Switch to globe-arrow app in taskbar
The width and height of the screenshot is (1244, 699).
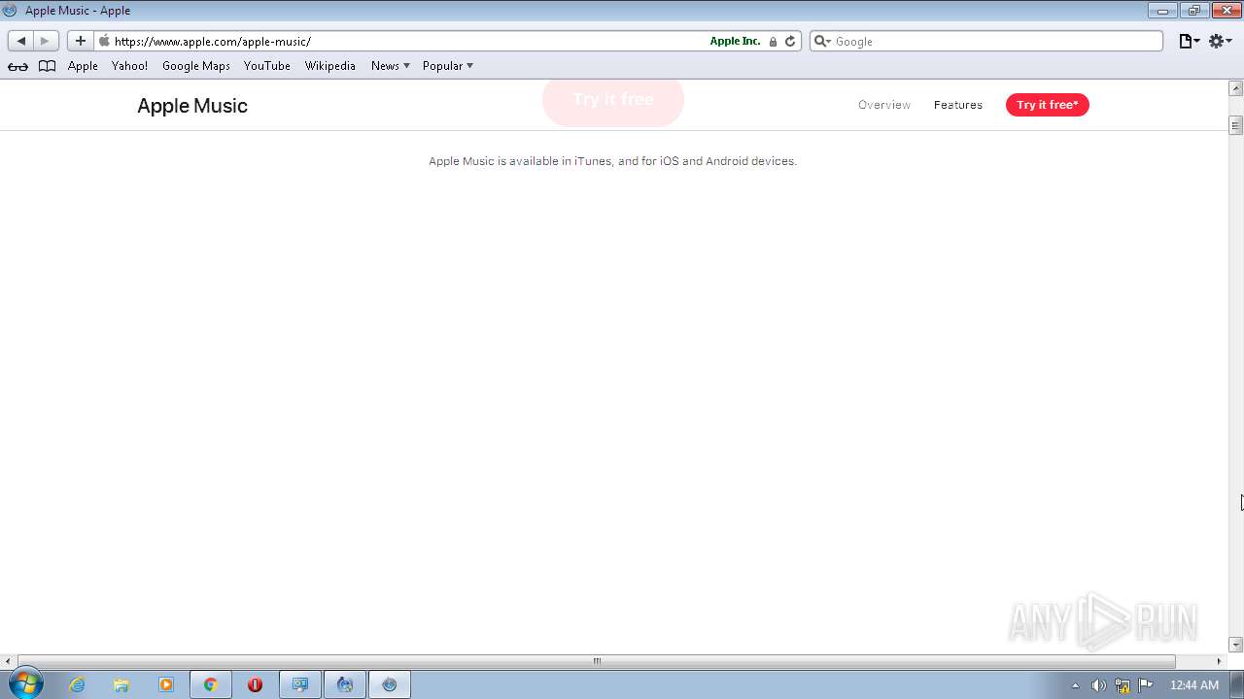(x=345, y=684)
